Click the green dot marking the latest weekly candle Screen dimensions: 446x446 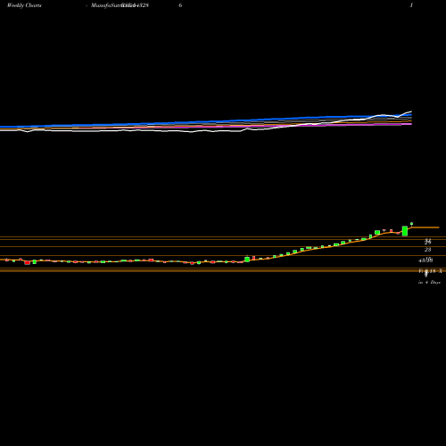click(x=412, y=224)
